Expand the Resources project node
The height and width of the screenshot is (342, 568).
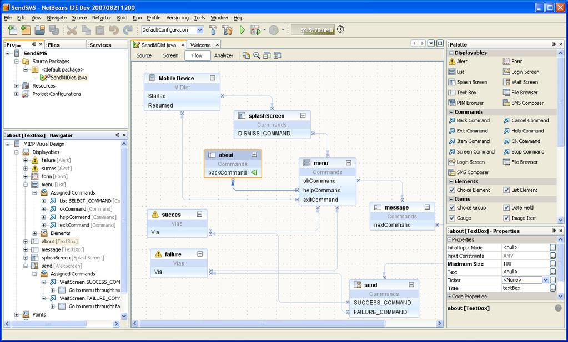pos(17,86)
